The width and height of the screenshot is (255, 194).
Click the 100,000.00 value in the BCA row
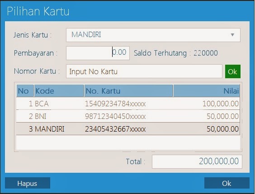click(x=221, y=104)
